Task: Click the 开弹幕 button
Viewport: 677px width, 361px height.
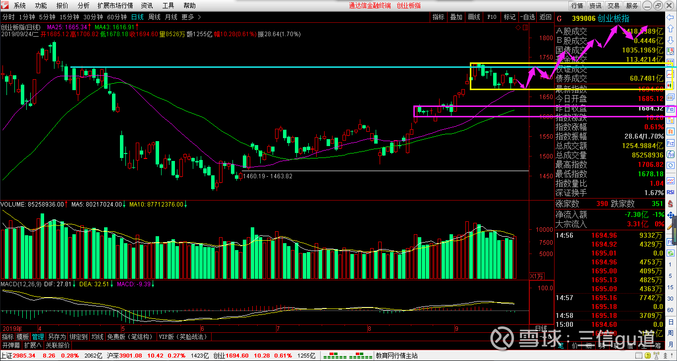Action: tap(11, 345)
